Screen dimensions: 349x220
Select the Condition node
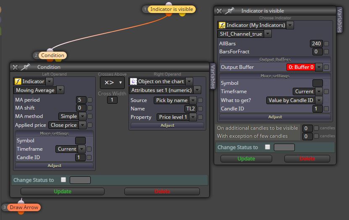(52, 55)
